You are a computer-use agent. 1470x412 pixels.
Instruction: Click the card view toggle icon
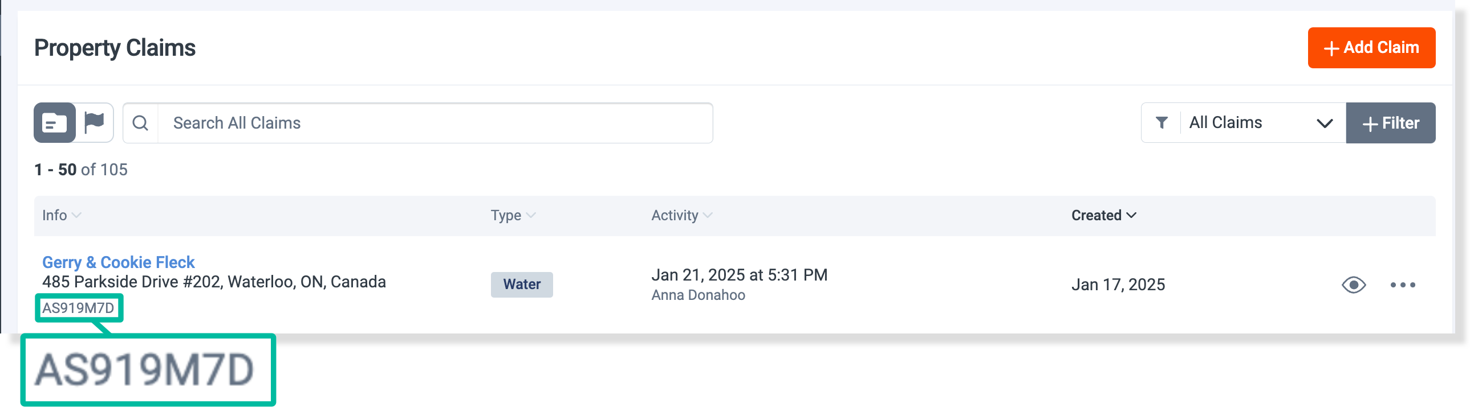55,122
